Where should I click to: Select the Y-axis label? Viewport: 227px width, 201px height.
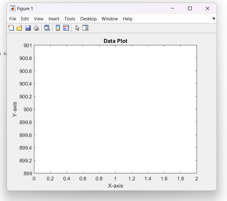click(x=15, y=109)
